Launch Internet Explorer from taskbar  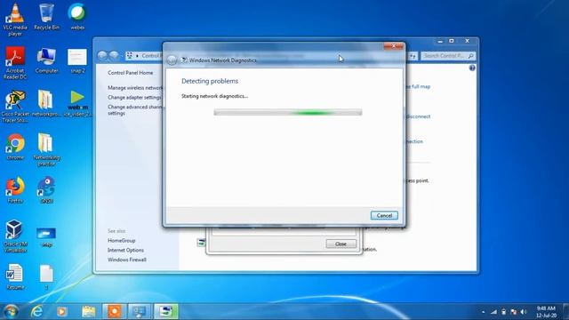36,311
